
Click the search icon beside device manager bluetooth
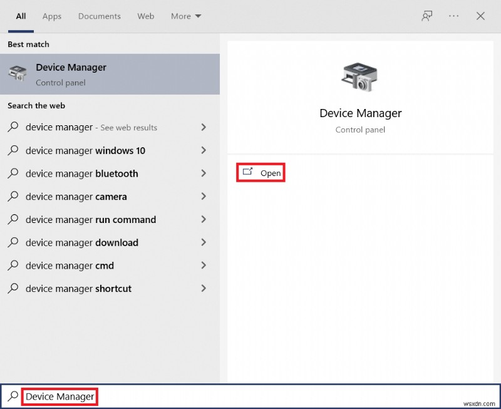point(13,173)
